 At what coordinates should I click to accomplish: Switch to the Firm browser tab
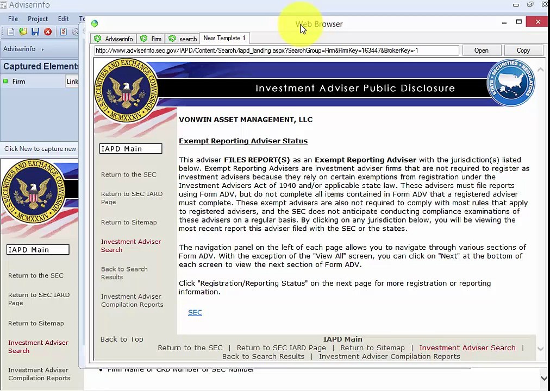click(x=151, y=39)
